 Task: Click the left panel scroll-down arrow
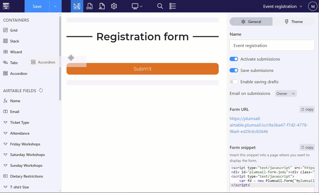(60, 191)
